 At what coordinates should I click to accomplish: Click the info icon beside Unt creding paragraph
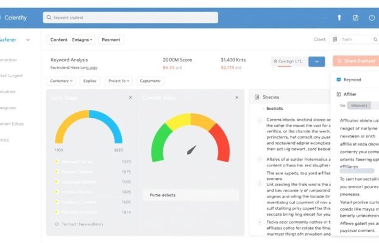(x=260, y=183)
